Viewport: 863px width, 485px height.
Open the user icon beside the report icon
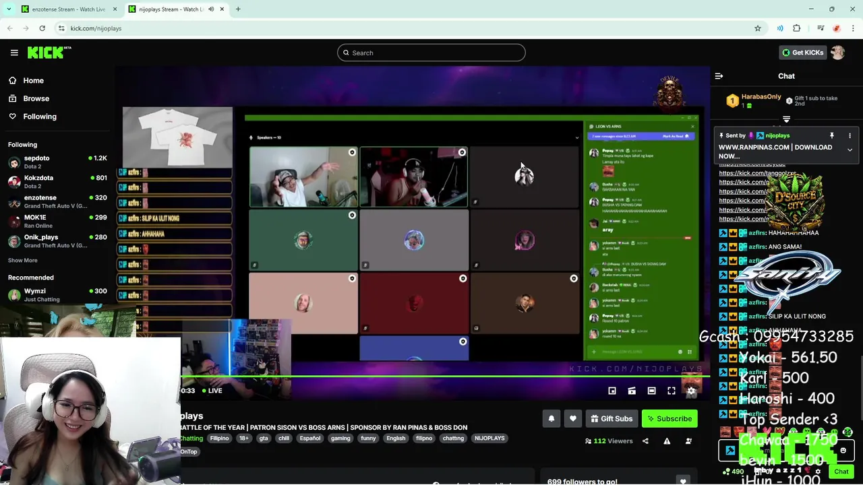coord(688,441)
